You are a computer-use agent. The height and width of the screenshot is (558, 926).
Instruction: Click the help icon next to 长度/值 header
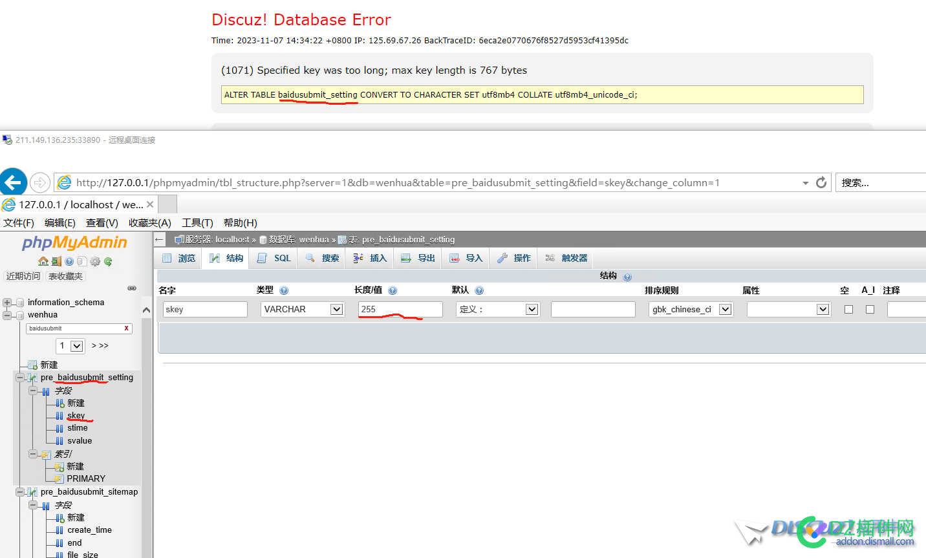click(393, 290)
